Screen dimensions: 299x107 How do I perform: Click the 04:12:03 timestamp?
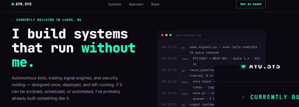pyautogui.click(x=169, y=58)
